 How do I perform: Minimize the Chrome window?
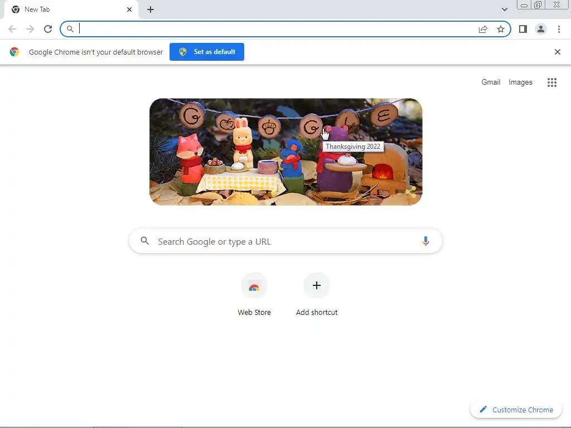point(524,5)
